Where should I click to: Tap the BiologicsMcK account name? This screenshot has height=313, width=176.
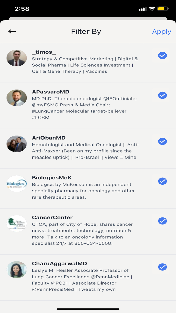(52, 178)
